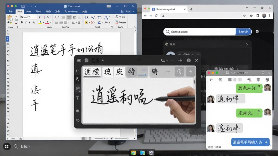The width and height of the screenshot is (278, 156).
Task: Collapse the Word ribbon with the chevron
Action: (x=134, y=27)
